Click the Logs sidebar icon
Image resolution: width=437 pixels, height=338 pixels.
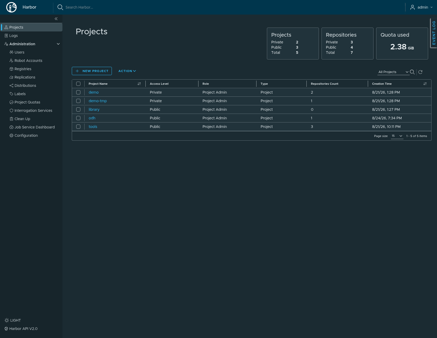(x=6, y=36)
